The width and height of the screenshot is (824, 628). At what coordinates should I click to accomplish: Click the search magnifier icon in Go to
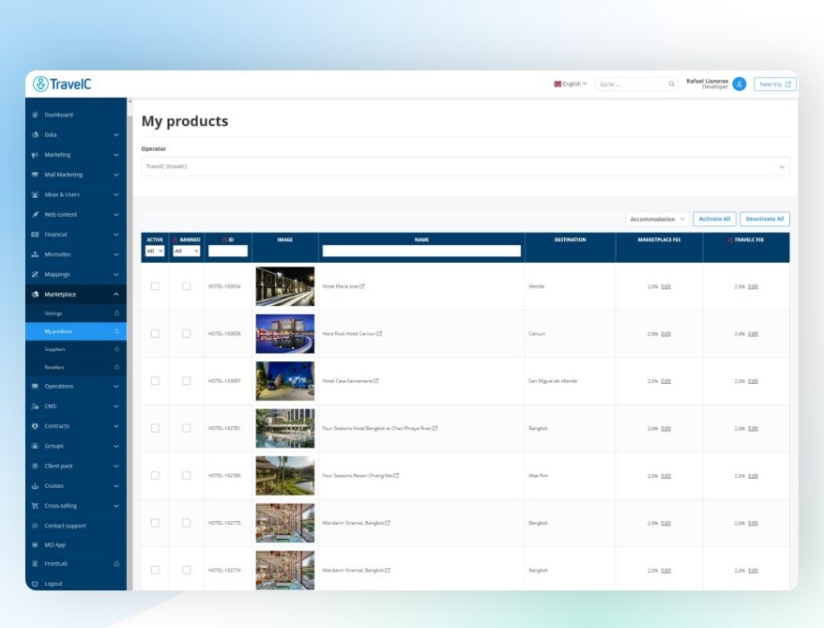coord(672,84)
